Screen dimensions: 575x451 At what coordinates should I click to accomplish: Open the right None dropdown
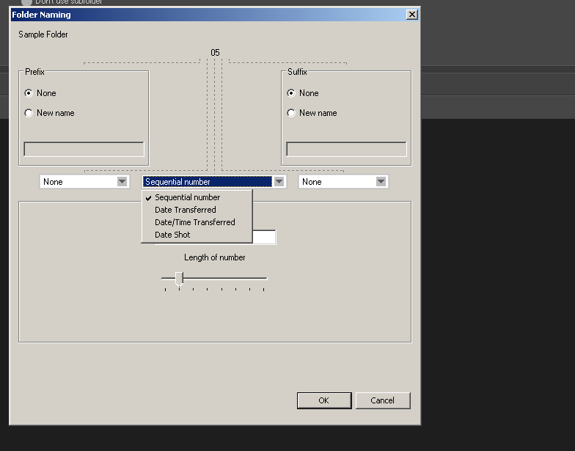[x=343, y=182]
